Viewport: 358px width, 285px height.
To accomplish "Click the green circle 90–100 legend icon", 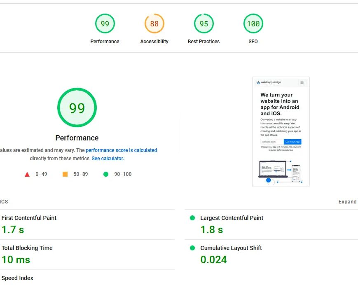I will coord(106,174).
